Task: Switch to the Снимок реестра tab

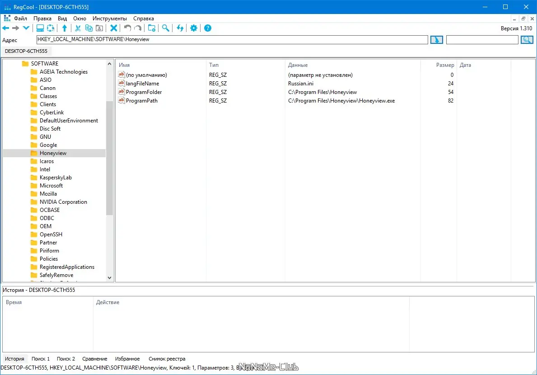Action: click(167, 359)
